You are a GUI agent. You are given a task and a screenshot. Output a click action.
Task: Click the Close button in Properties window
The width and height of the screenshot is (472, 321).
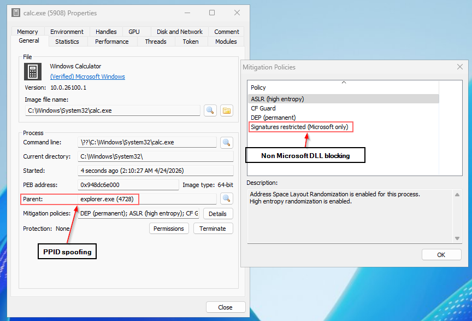point(226,307)
